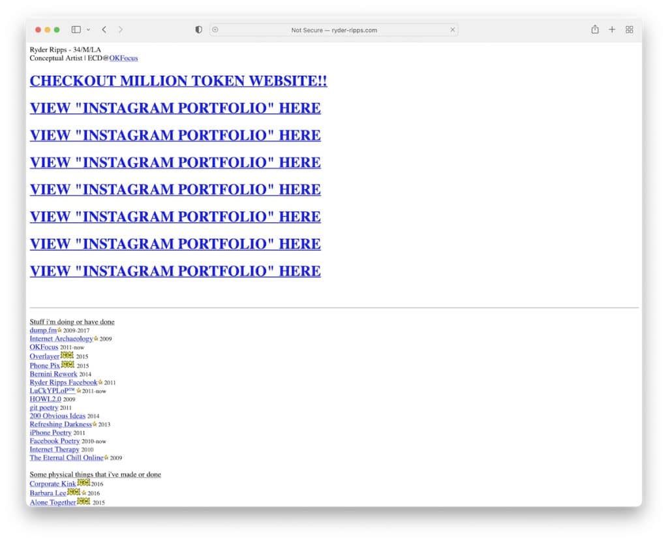Follow the OKFocus link in the header
The height and width of the screenshot is (541, 668).
[123, 58]
